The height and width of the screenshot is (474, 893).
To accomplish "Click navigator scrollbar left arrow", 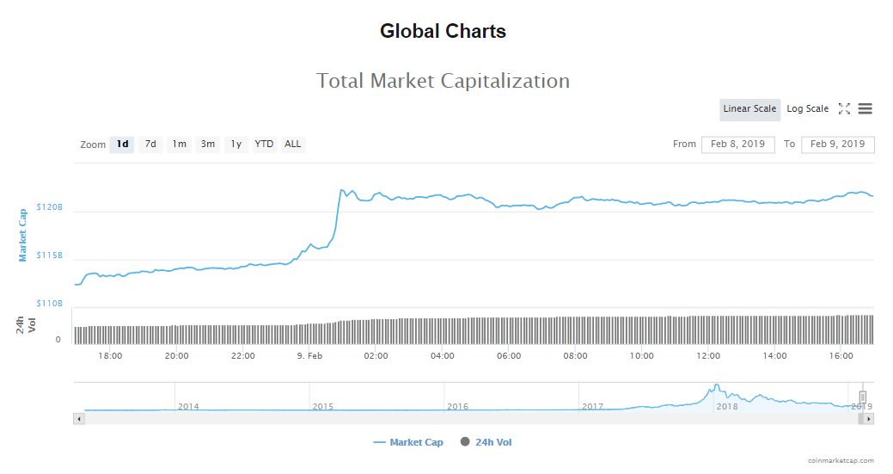I will pyautogui.click(x=79, y=419).
